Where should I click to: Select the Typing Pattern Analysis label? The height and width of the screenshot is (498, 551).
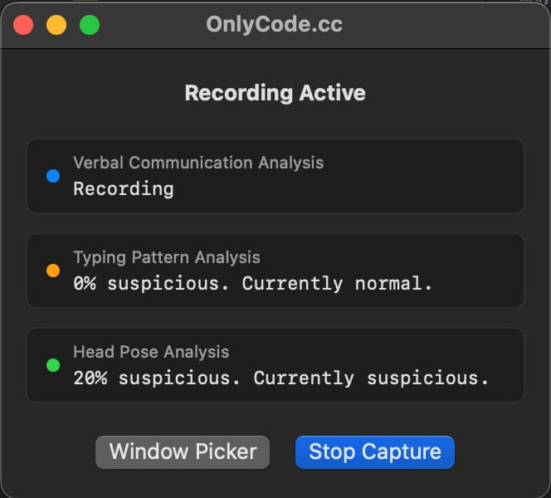coord(167,257)
